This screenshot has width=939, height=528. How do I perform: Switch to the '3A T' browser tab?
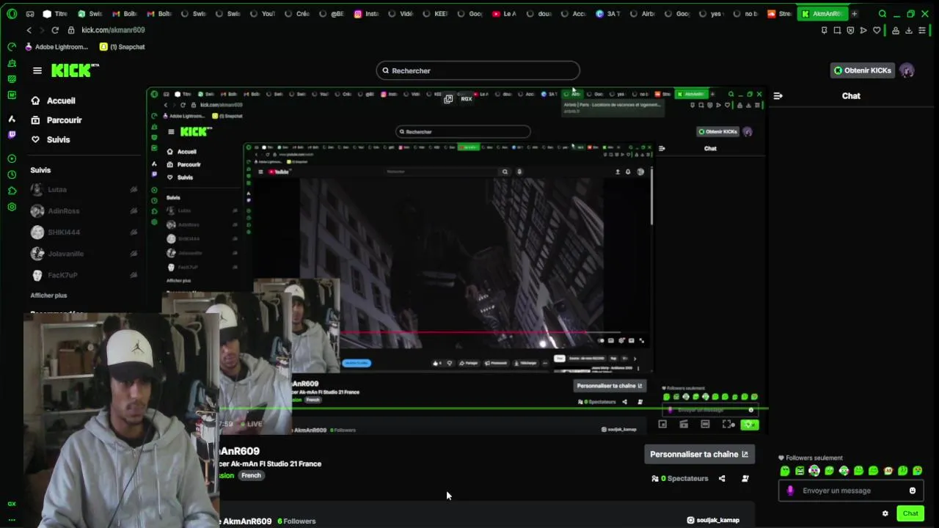609,13
